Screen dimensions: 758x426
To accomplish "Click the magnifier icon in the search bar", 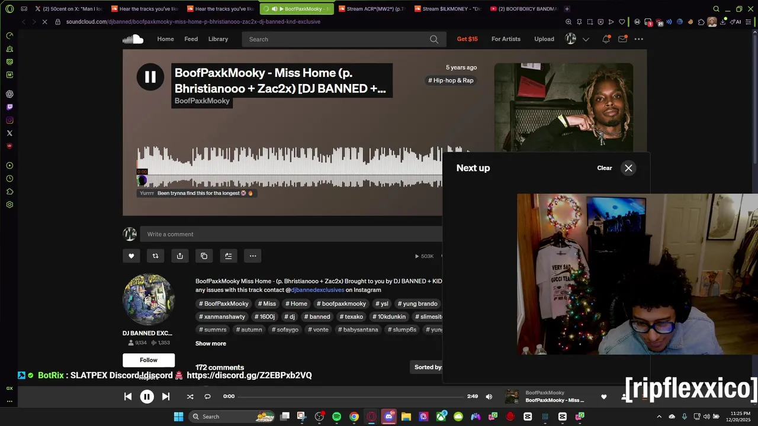I will (434, 39).
